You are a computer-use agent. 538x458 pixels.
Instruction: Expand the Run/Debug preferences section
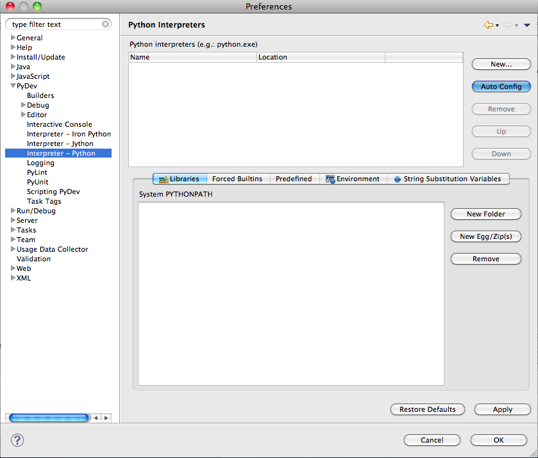coord(12,211)
